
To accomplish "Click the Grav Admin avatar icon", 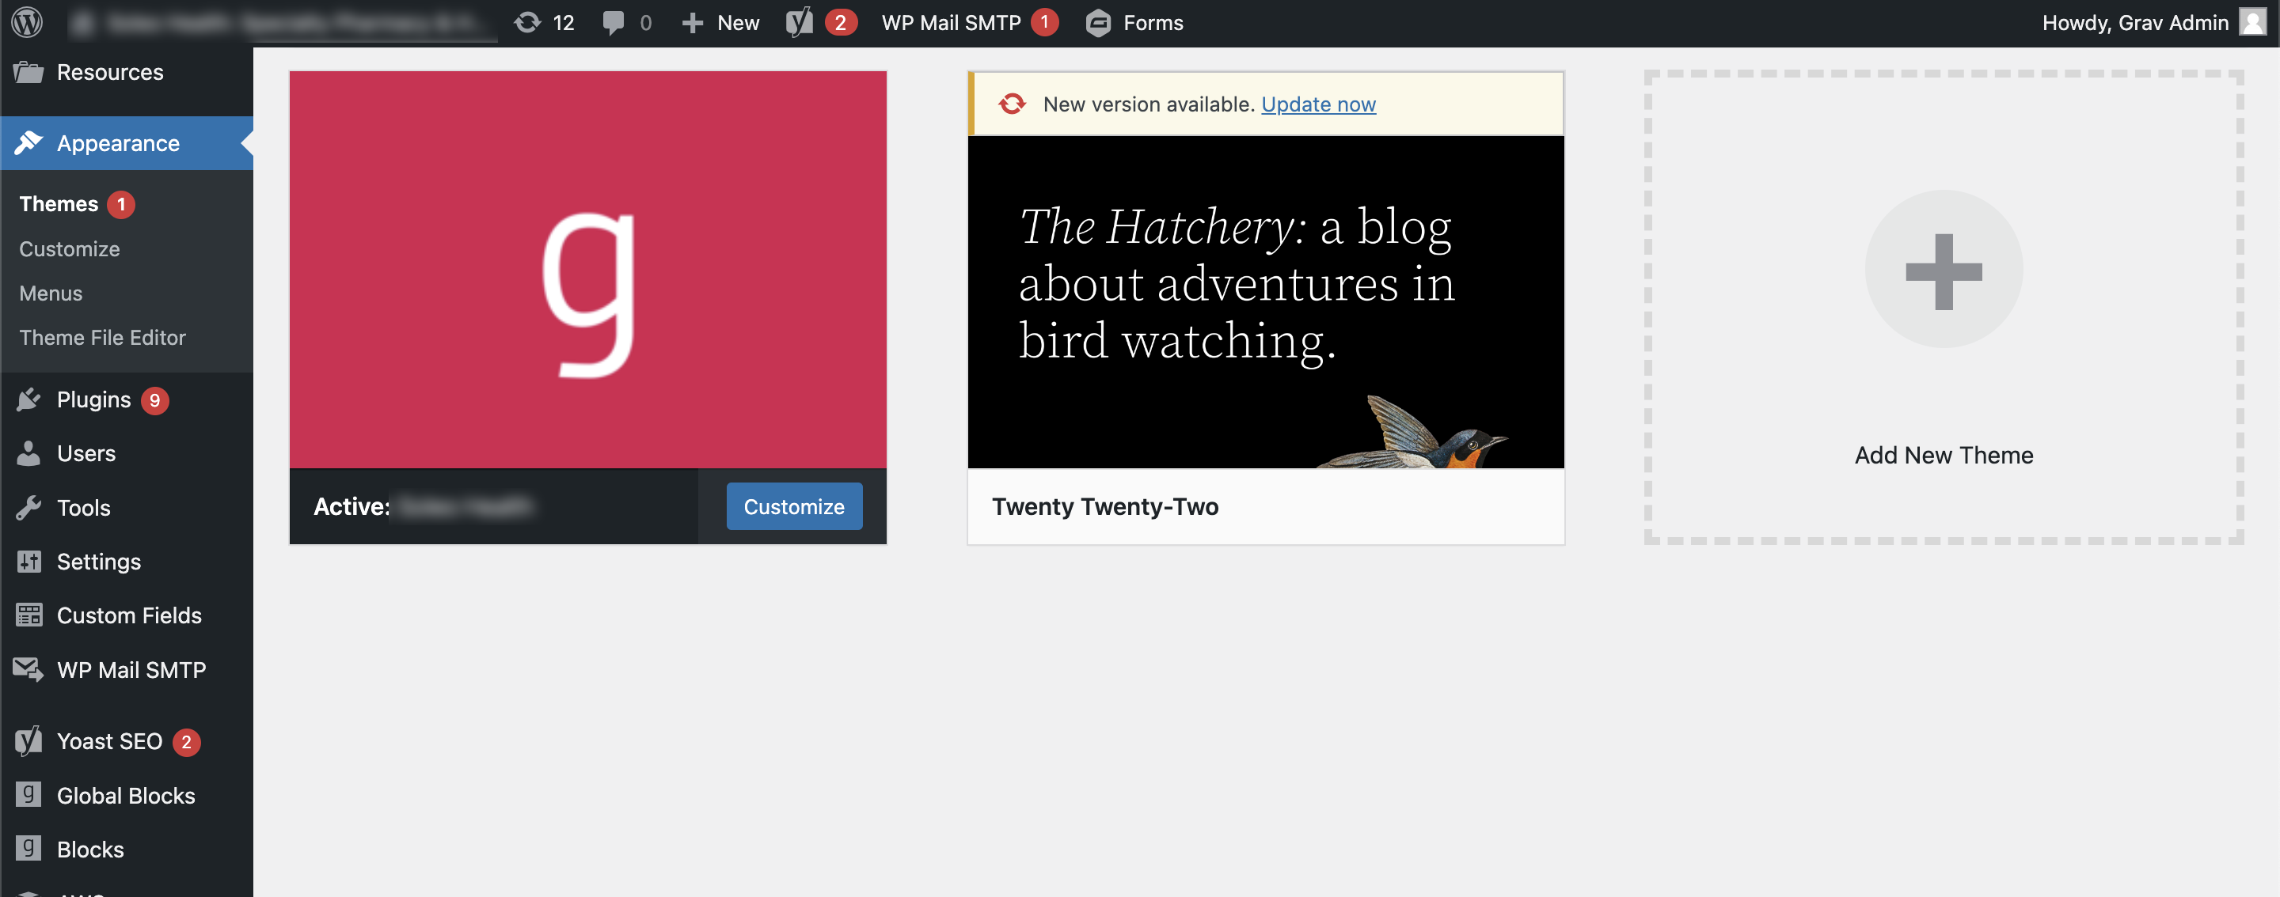I will [2252, 22].
